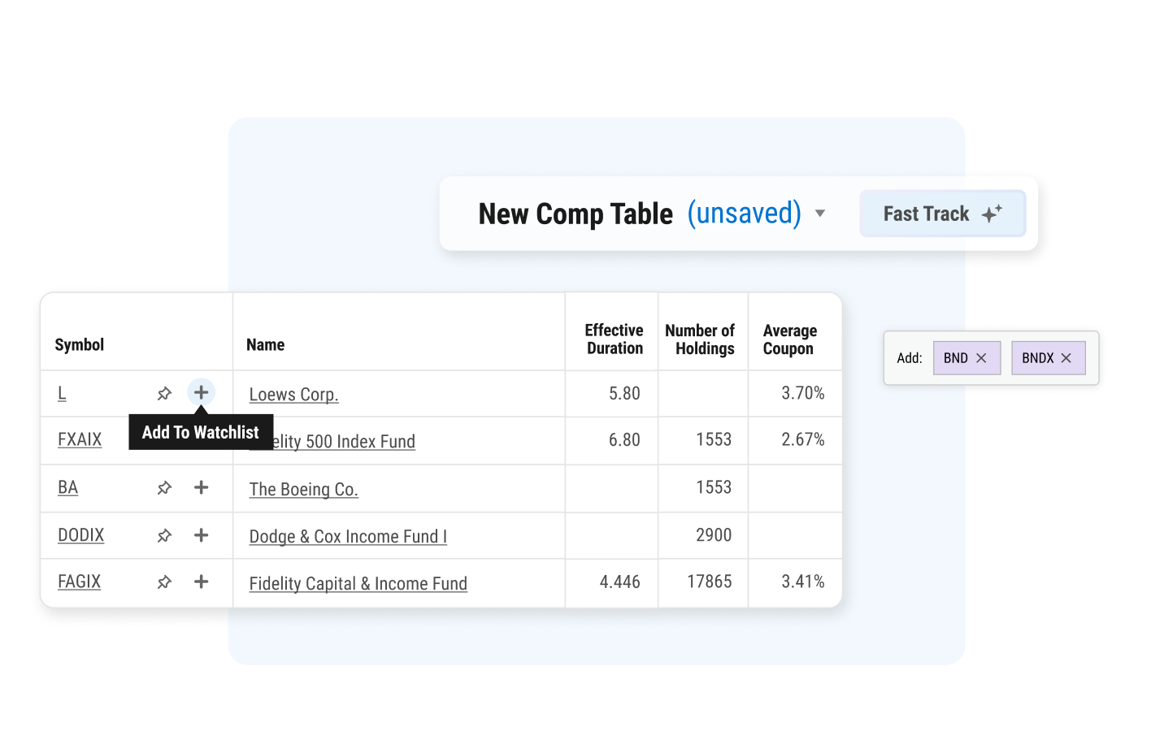Add DODIX to watchlist plus icon
The image size is (1164, 752).
(201, 535)
